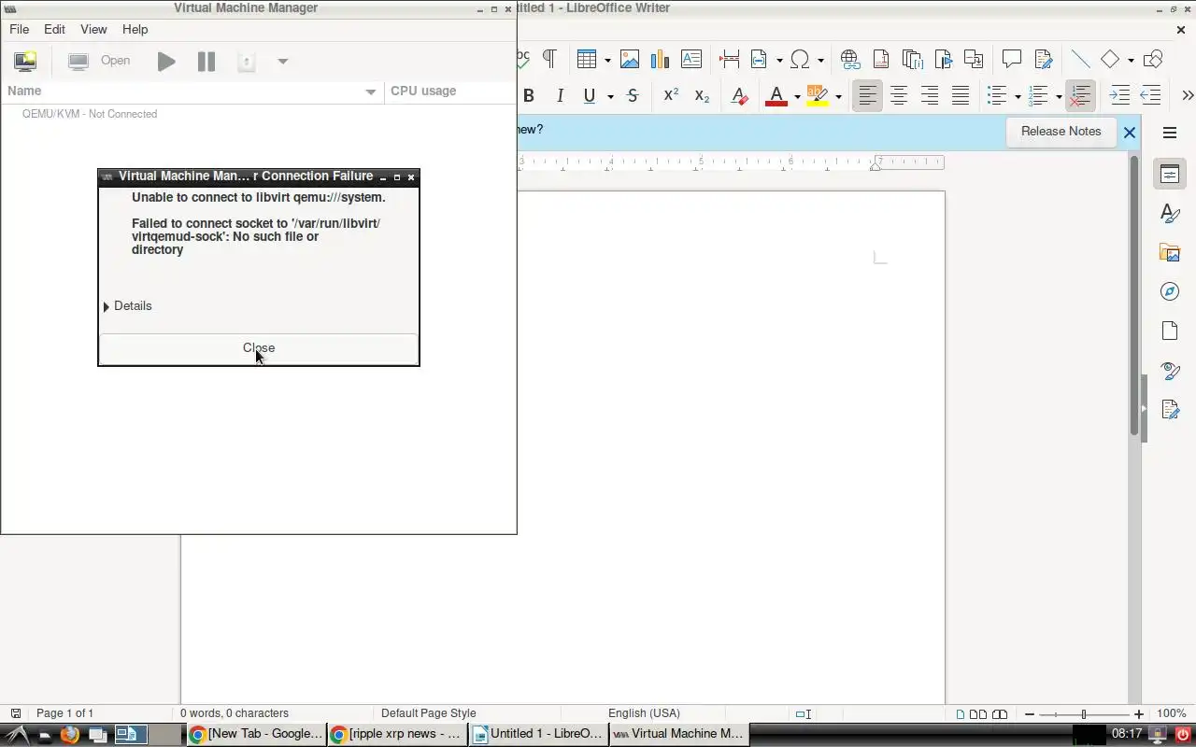Toggle Ordered (numbered) List icon
Viewport: 1196px width, 747px height.
click(1038, 95)
